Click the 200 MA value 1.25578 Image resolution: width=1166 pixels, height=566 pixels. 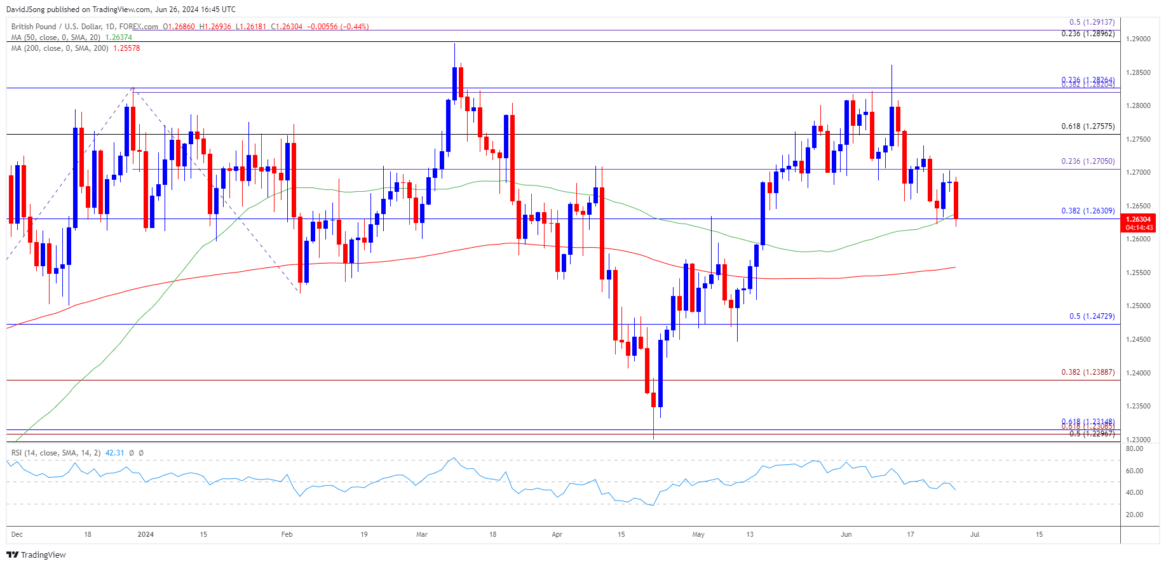[126, 48]
